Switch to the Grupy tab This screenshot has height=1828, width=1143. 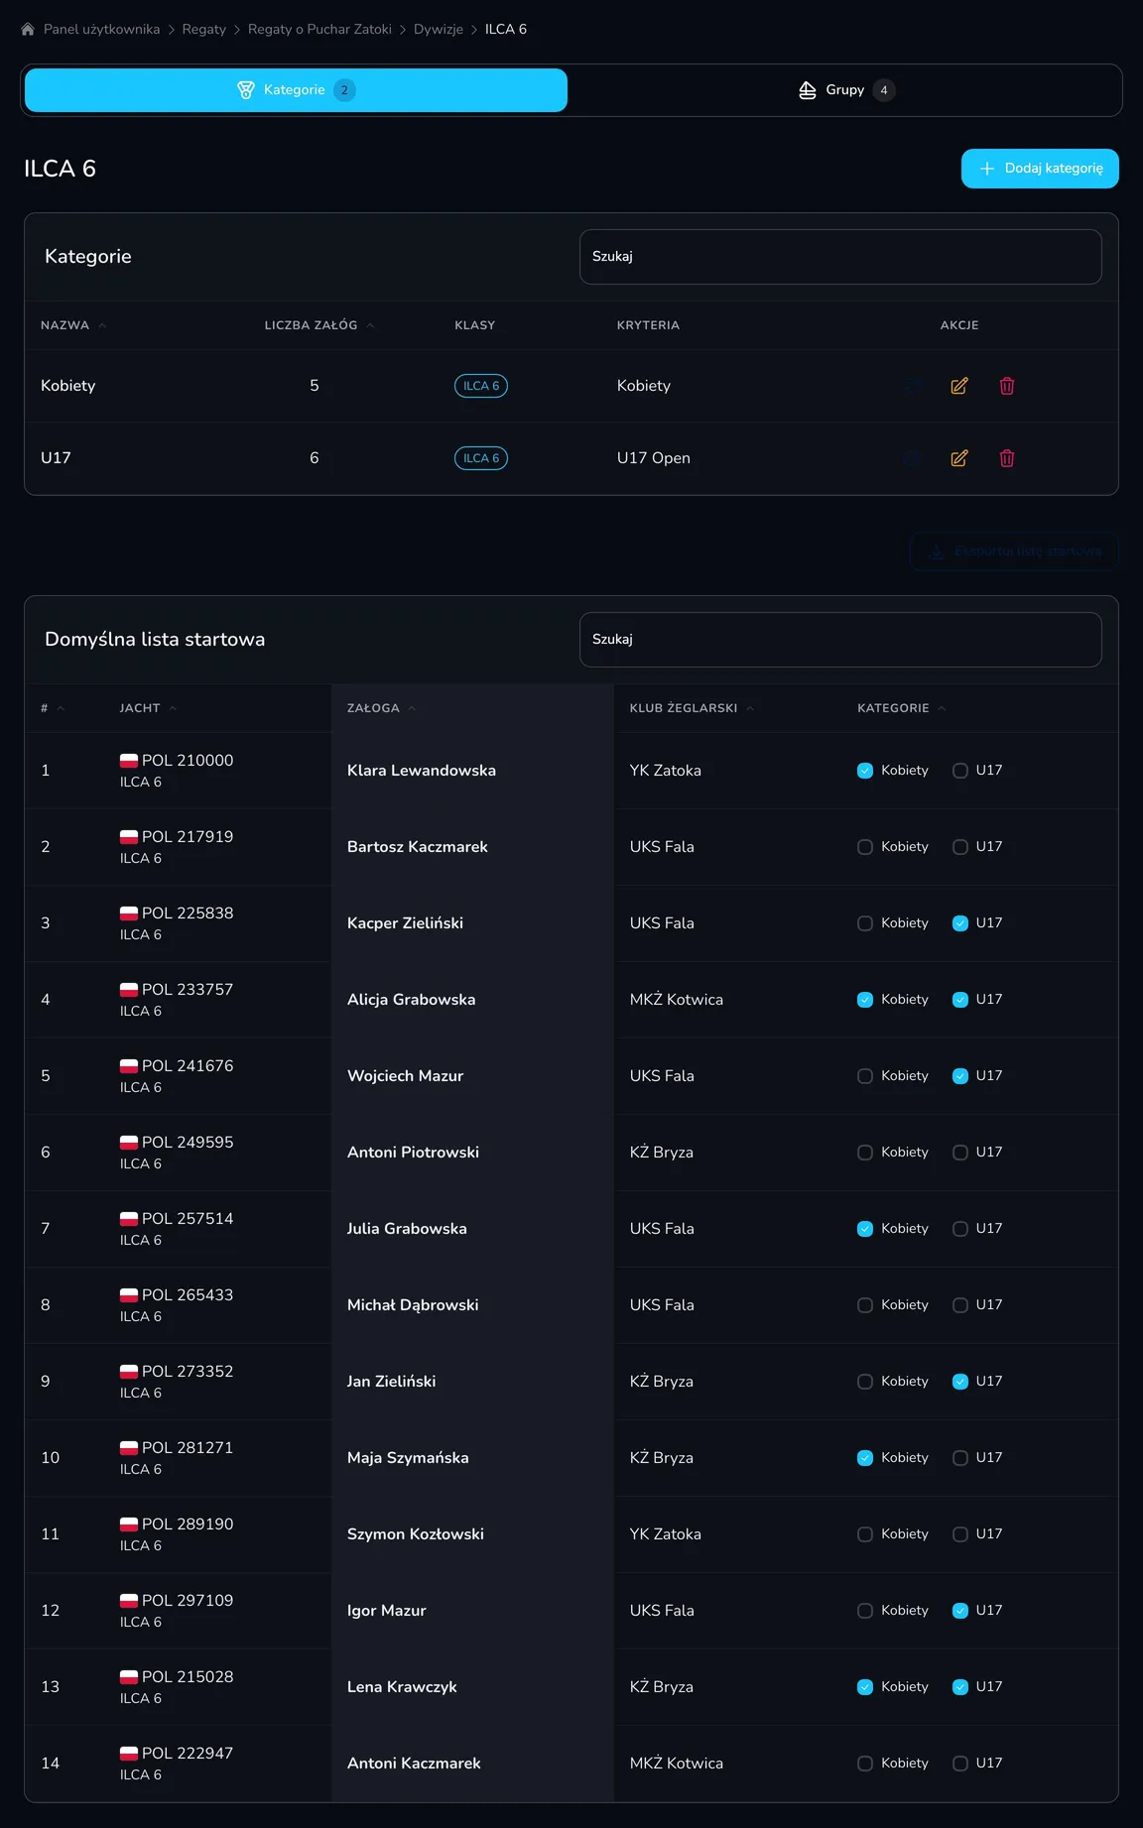pyautogui.click(x=846, y=90)
